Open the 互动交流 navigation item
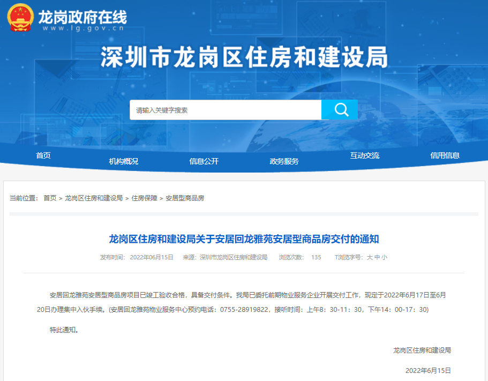The image size is (488, 381). click(364, 155)
